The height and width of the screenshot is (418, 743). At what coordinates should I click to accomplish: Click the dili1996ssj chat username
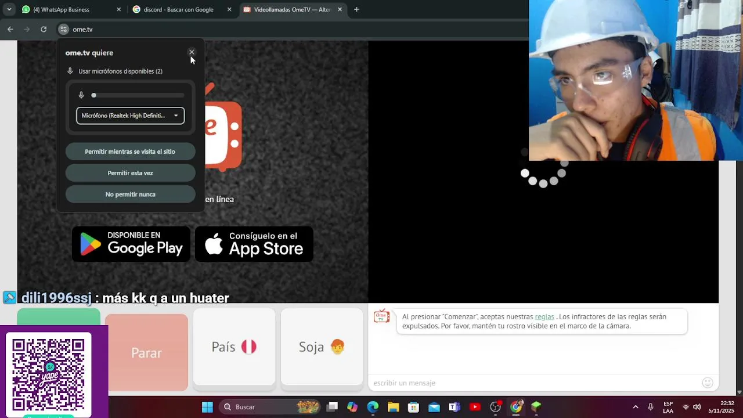(56, 298)
